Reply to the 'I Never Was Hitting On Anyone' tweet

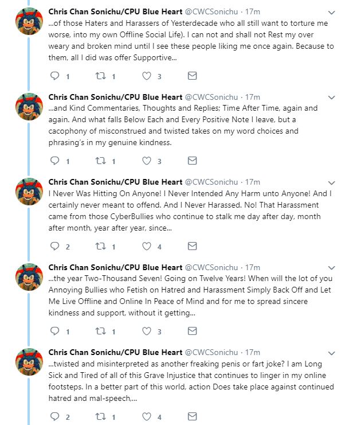54,246
